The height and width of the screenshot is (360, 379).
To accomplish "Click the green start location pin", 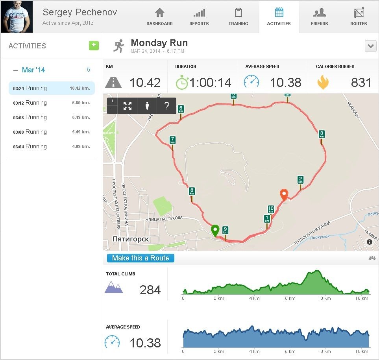I will click(215, 231).
